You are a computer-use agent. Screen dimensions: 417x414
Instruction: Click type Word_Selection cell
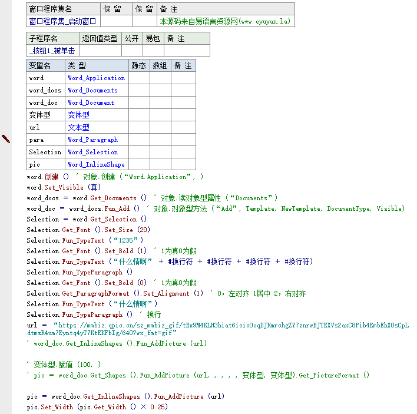(x=97, y=152)
